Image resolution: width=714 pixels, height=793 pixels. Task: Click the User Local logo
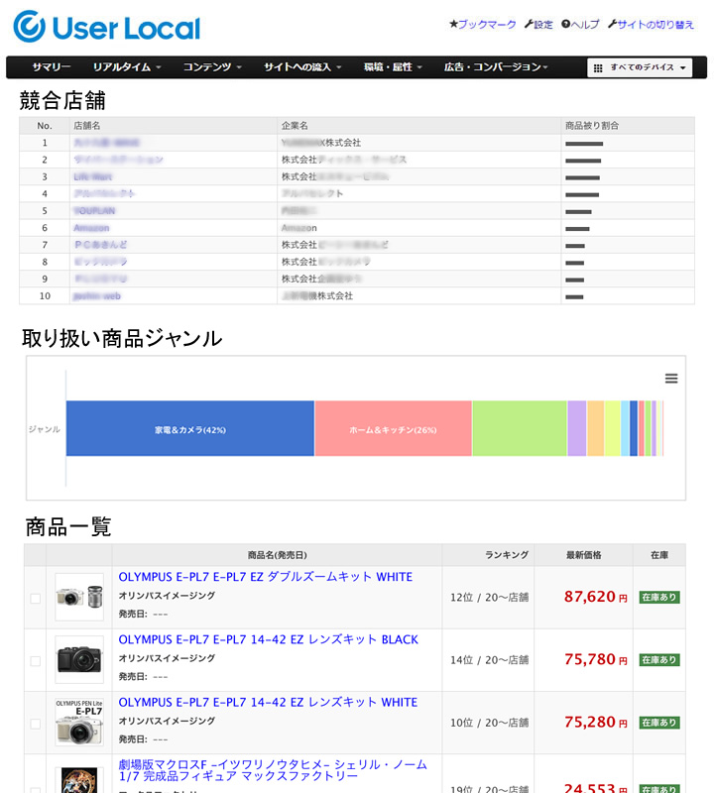107,27
